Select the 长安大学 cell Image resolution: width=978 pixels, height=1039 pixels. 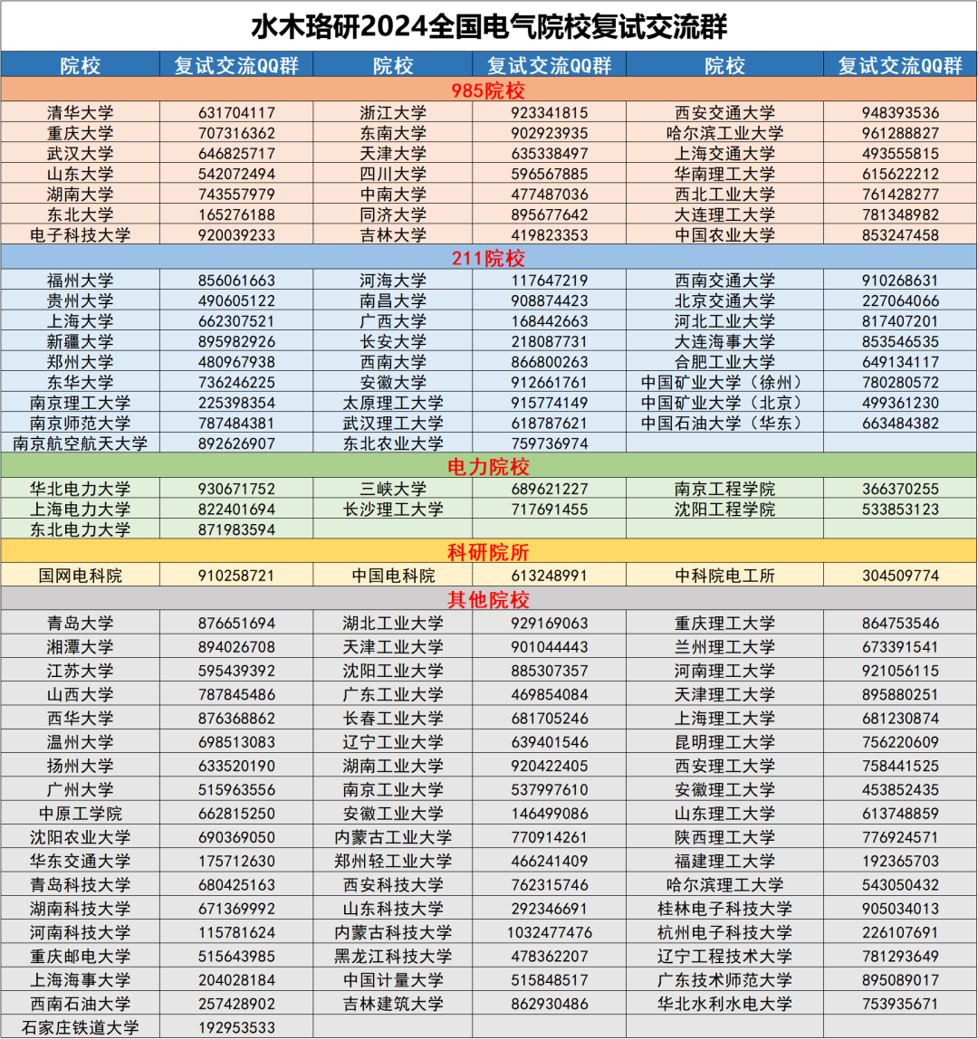click(393, 342)
